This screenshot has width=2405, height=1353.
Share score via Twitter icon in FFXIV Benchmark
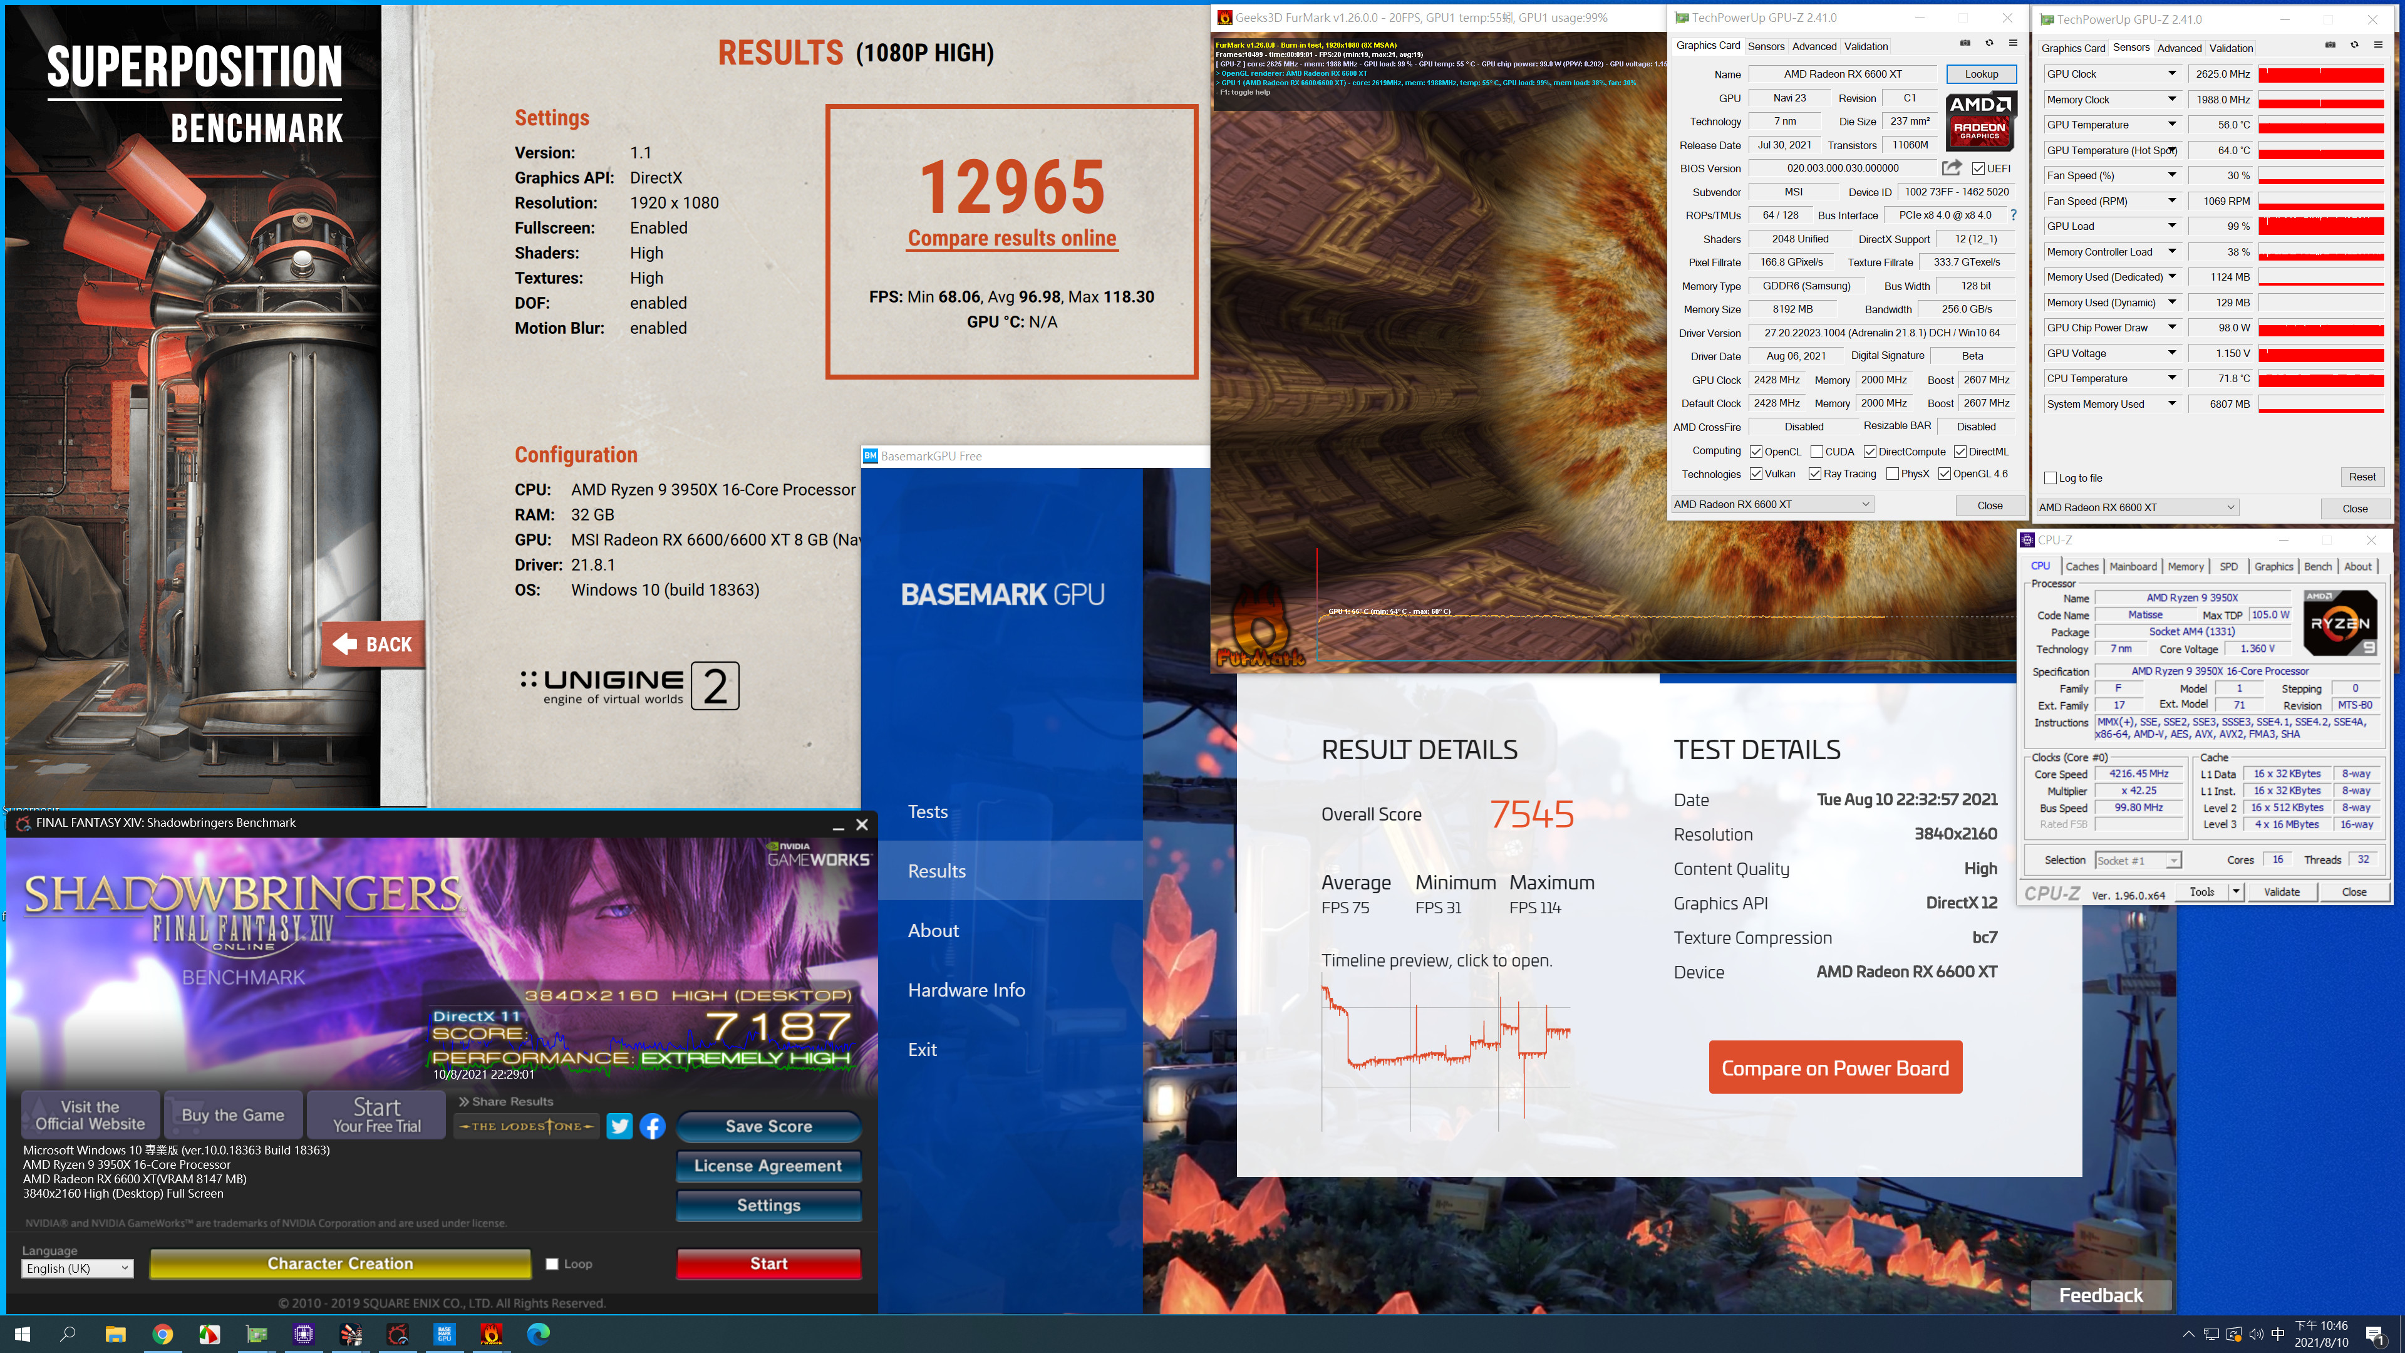(x=619, y=1126)
